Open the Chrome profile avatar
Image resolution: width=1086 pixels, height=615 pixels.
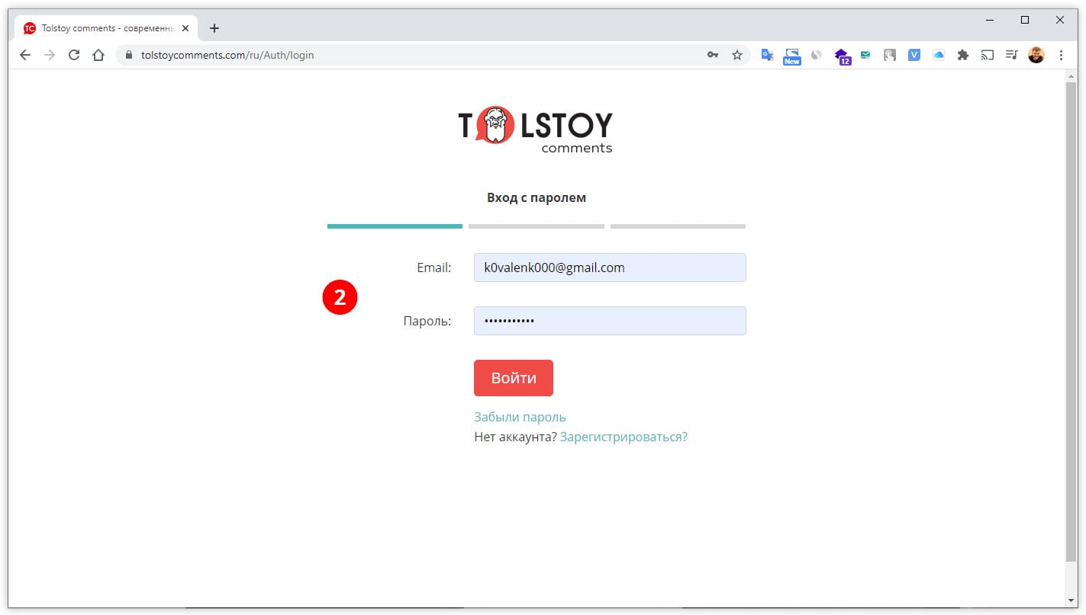point(1036,55)
